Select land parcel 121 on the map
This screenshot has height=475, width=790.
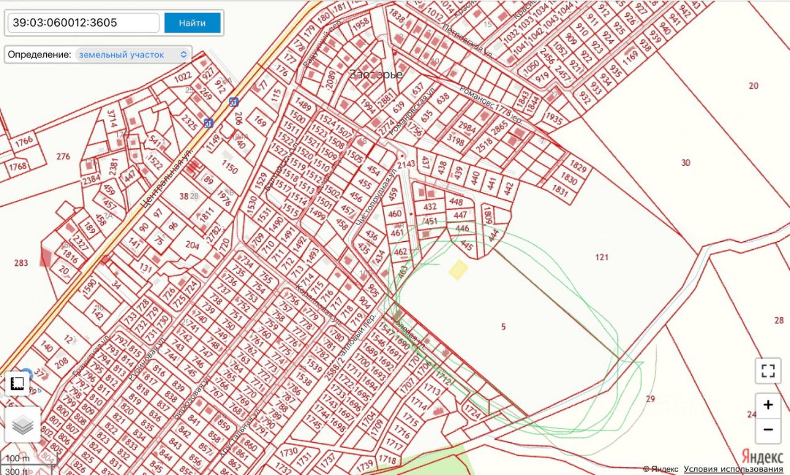point(602,257)
